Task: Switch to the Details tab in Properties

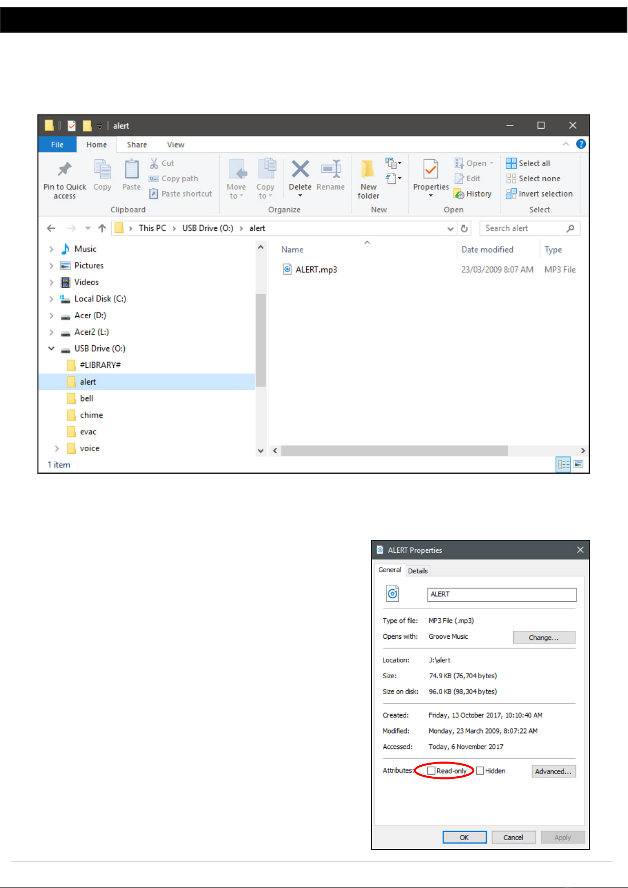Action: [418, 571]
